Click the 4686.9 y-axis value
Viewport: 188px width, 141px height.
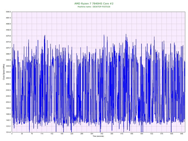[x=8, y=24]
